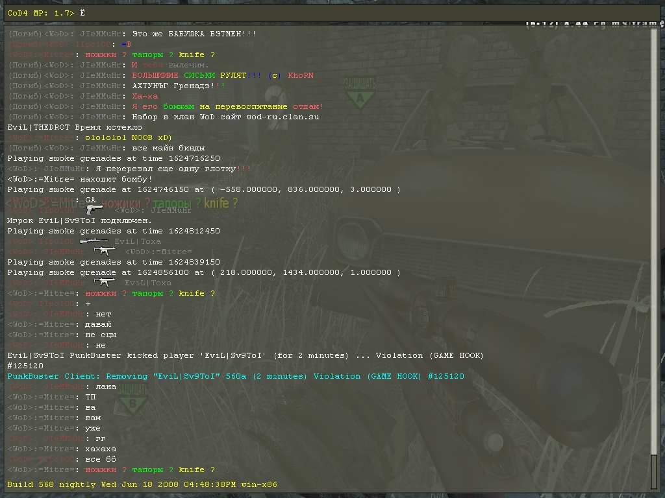665x498 pixels.
Task: Click the 'не сцы' message
Action: pyautogui.click(x=101, y=335)
